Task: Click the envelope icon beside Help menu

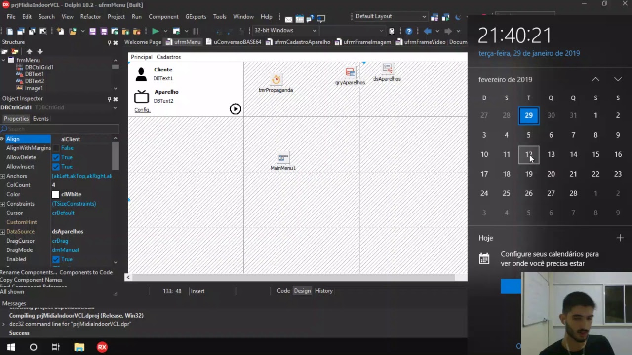Action: pos(288,19)
